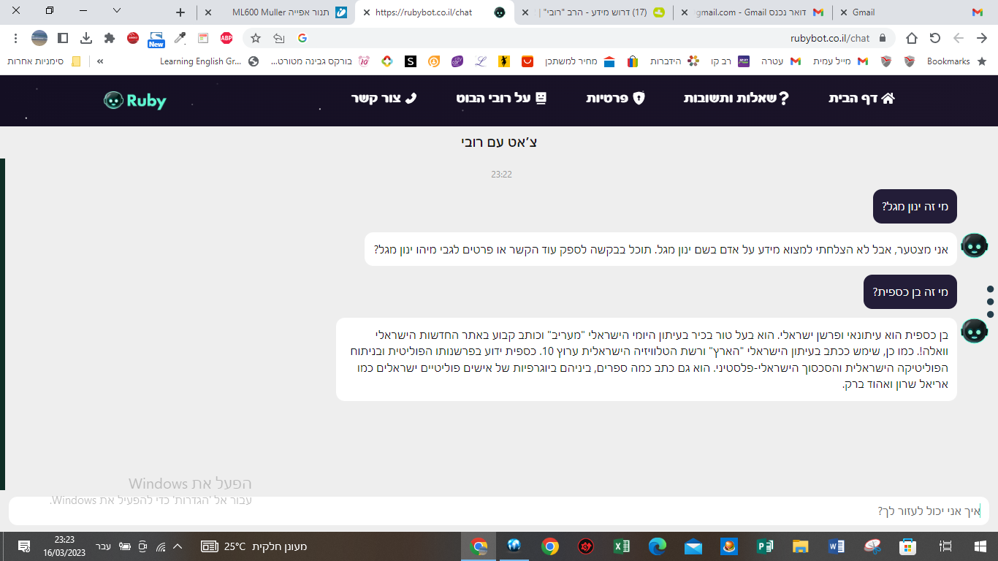Open the Chrome profile avatar
Screen dimensions: 998x561
point(39,38)
